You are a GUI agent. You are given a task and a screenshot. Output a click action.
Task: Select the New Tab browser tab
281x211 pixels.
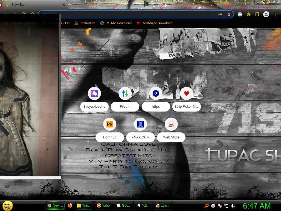tap(34, 5)
